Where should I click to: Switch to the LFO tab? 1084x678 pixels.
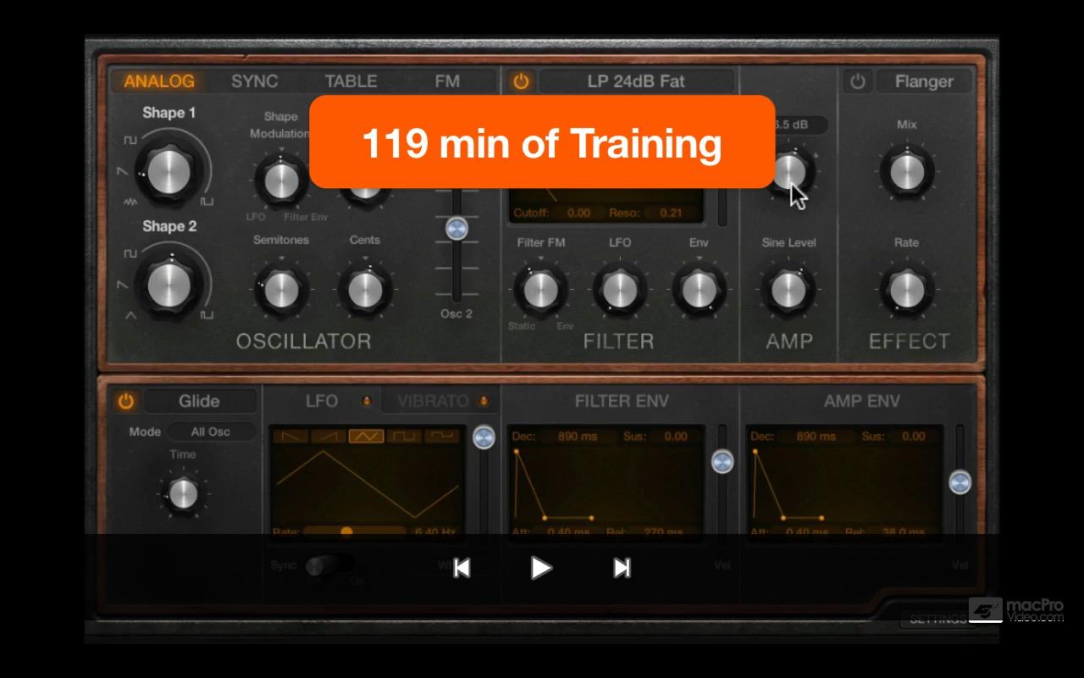(322, 401)
